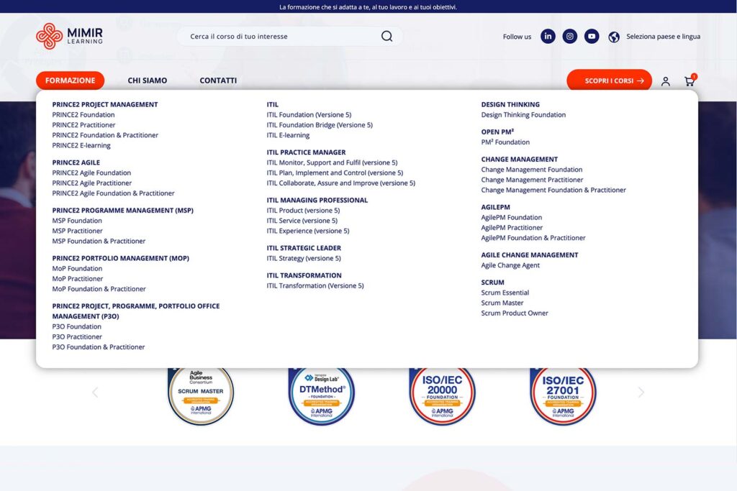This screenshot has height=491, width=737.
Task: Open the PRINCE2 E-learning link
Action: pos(81,145)
